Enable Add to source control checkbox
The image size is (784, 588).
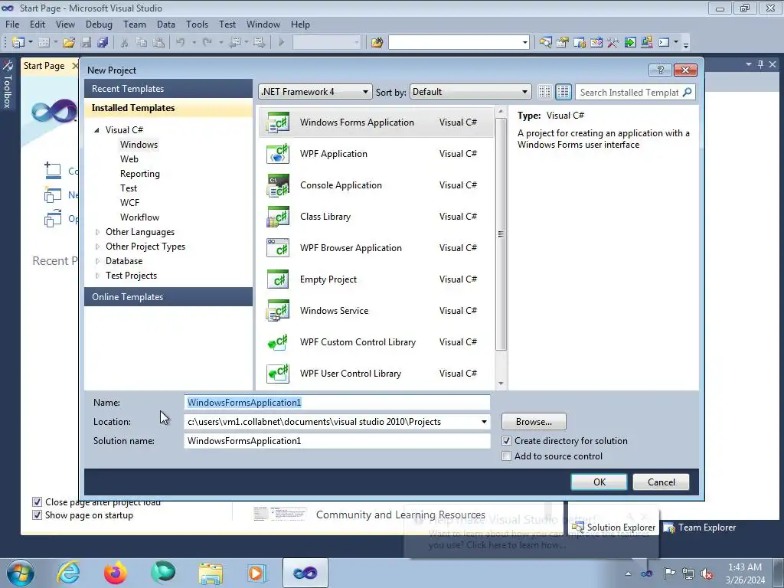coord(507,456)
